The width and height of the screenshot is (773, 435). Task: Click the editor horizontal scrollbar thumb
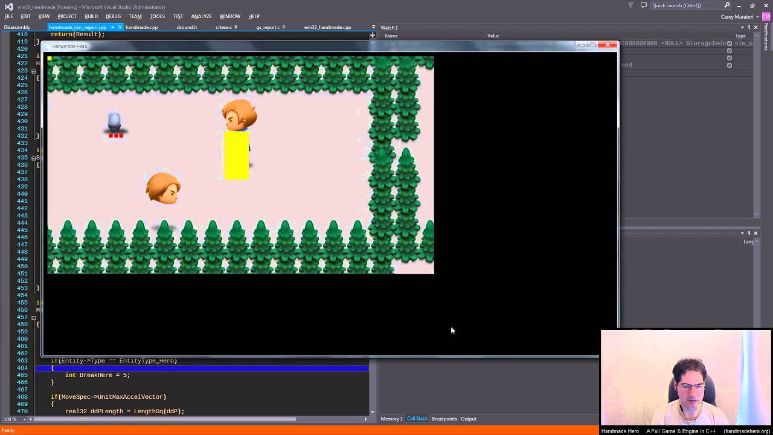(x=164, y=419)
